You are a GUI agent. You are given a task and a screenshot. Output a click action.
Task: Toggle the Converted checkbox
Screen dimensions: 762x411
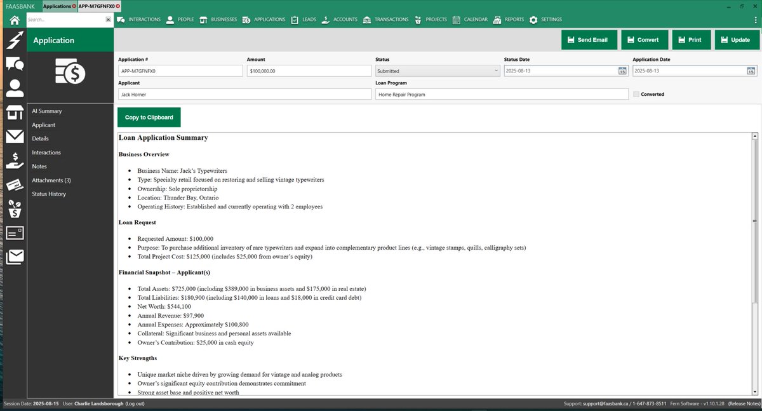[636, 94]
